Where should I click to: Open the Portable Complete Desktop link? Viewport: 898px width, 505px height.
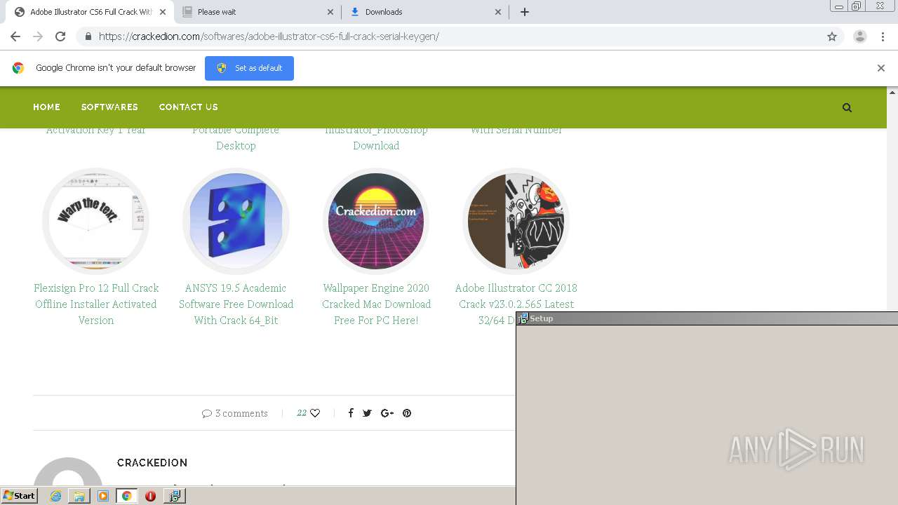(x=236, y=138)
